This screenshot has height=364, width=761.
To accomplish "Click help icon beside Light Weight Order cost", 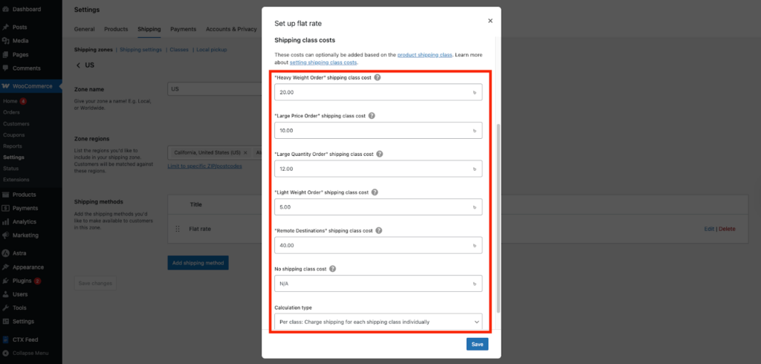I will coord(375,192).
